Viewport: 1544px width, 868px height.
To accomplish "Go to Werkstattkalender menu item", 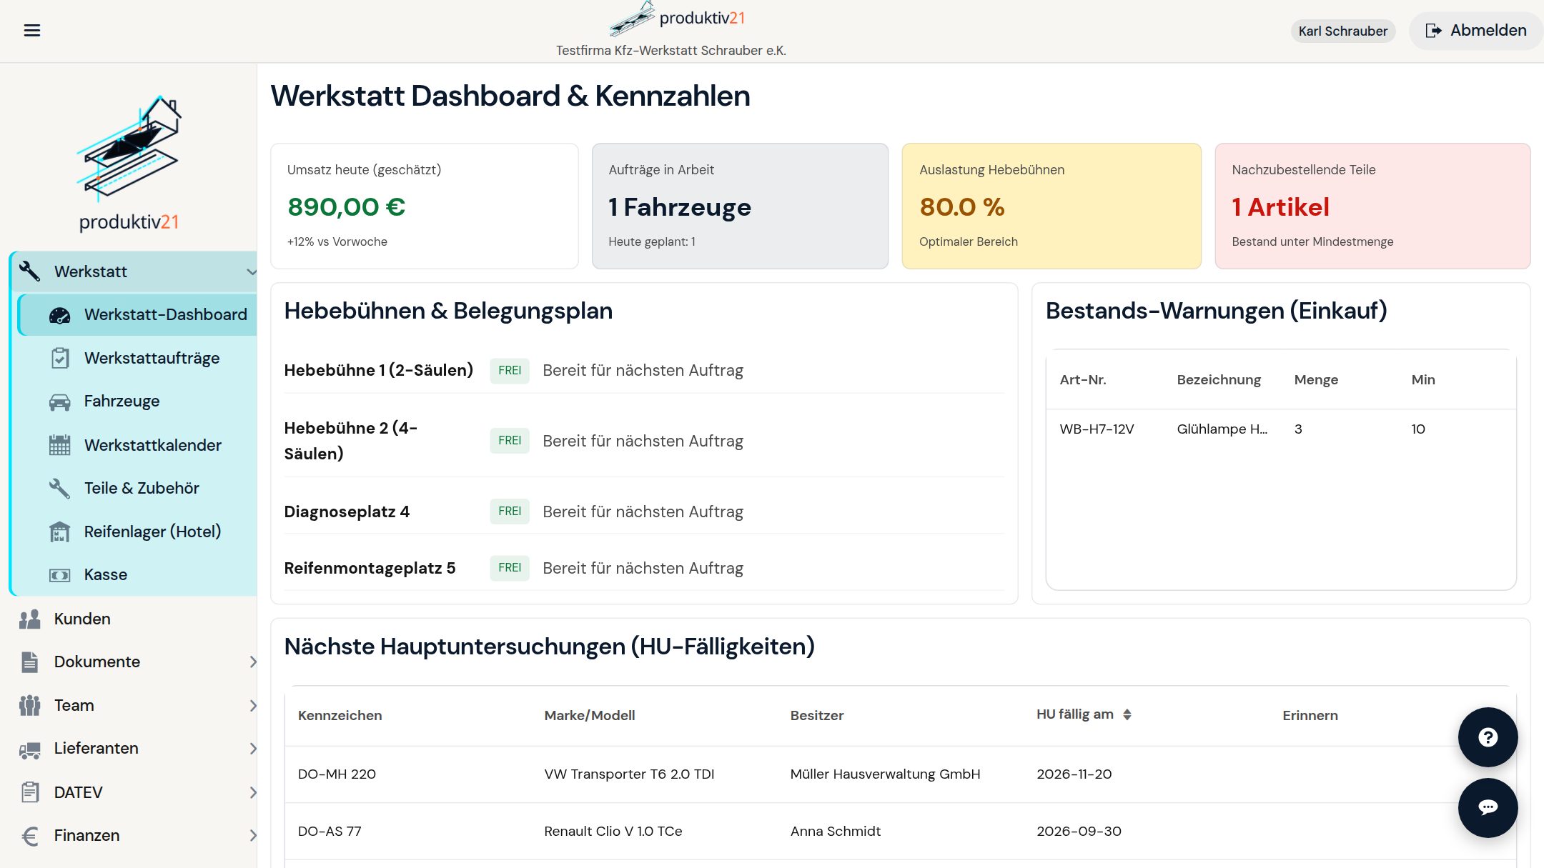I will 137,445.
